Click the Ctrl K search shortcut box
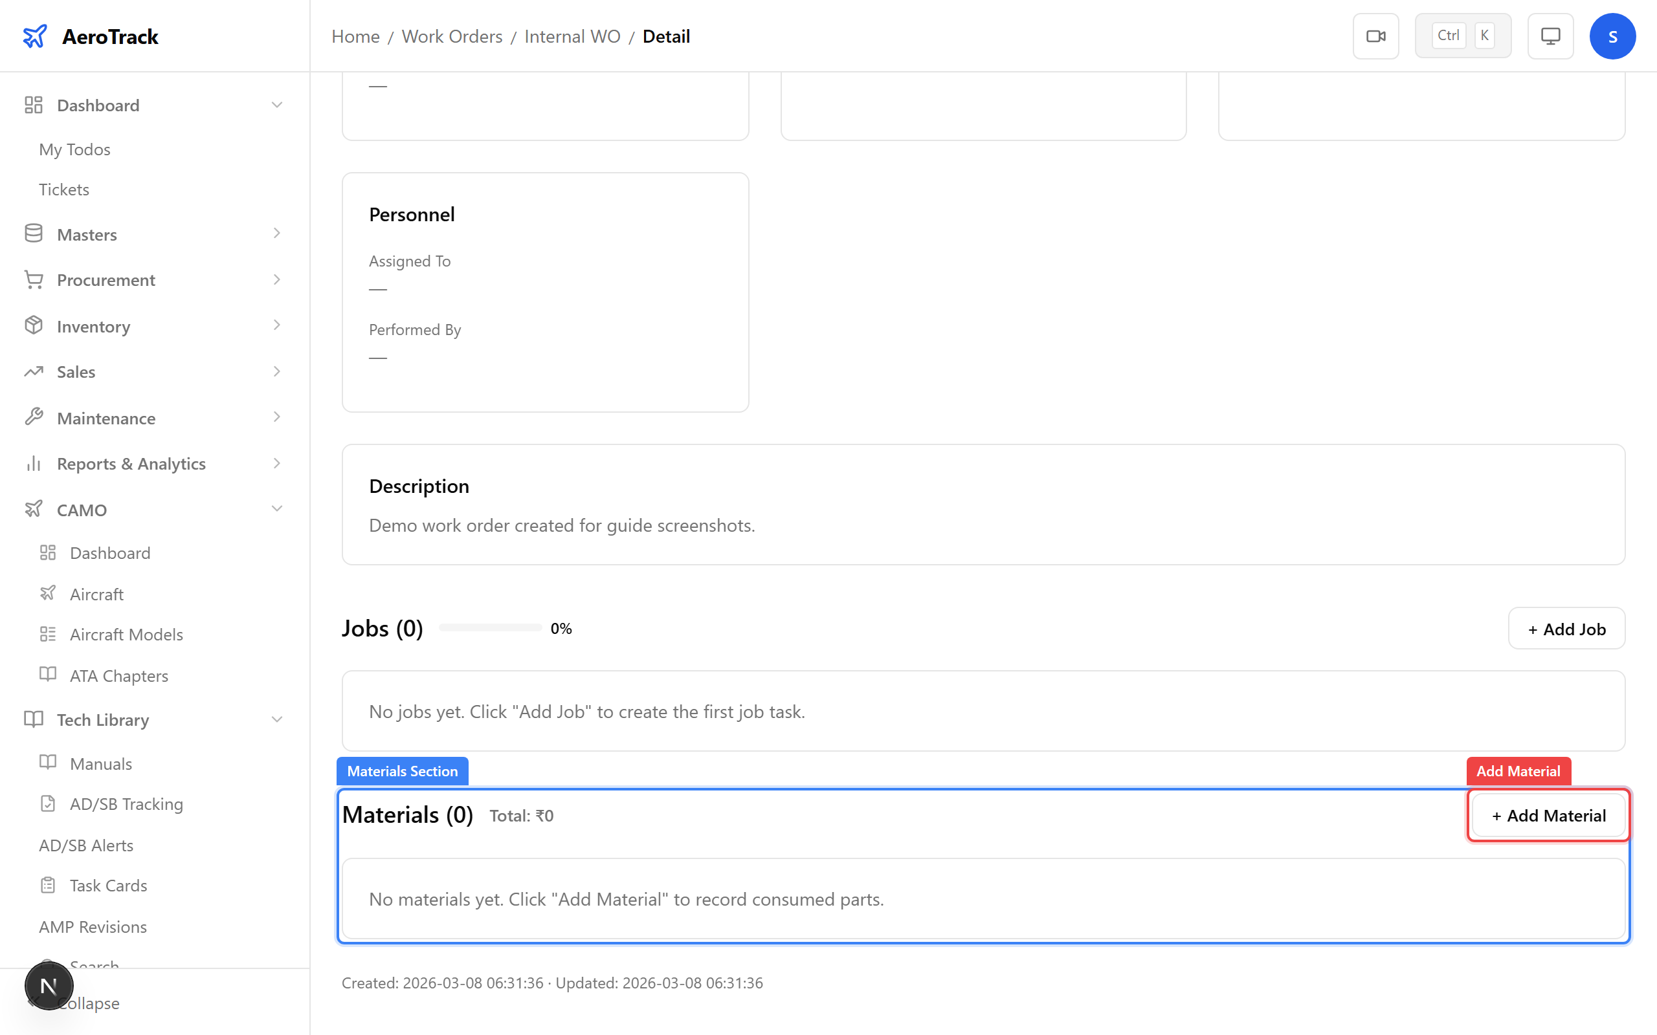 point(1463,36)
